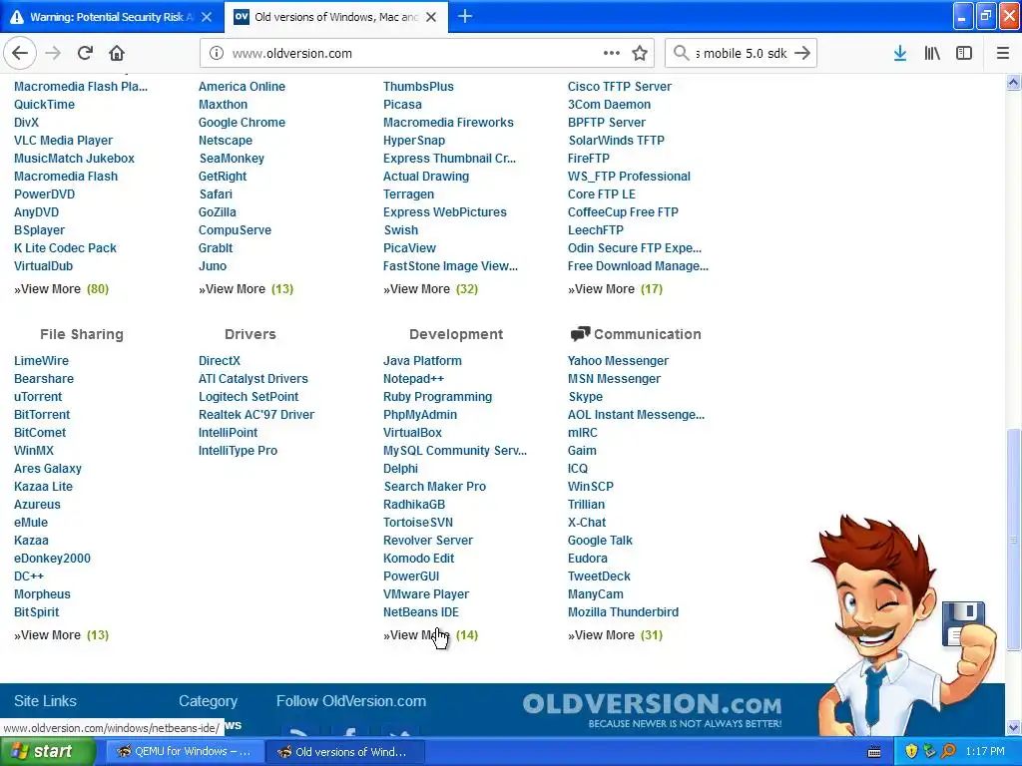Open the Yahoo Messenger link
1022x766 pixels.
(618, 361)
